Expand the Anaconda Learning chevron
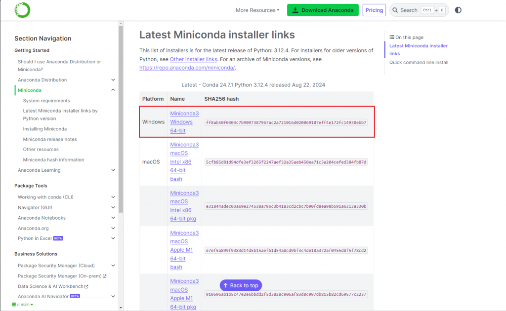The height and width of the screenshot is (311, 506). 113,170
